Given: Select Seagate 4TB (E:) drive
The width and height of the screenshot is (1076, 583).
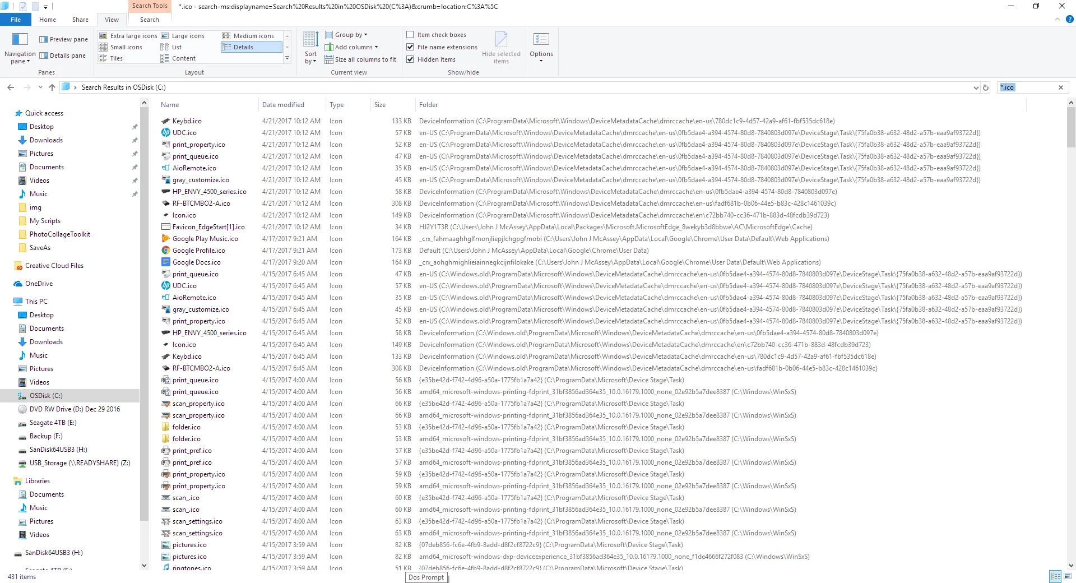Looking at the screenshot, I should (x=53, y=423).
